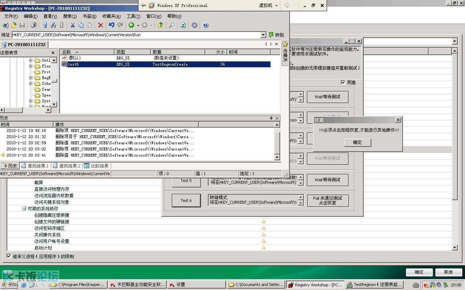Switch to the 查找结果 1 tab
The image size is (465, 290).
[35, 166]
